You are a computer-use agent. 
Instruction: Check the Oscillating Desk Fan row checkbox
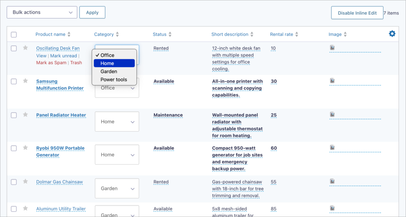tap(14, 48)
